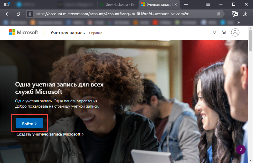Click the search magnifier on Microsoft header
253x163 pixels.
(x=214, y=32)
